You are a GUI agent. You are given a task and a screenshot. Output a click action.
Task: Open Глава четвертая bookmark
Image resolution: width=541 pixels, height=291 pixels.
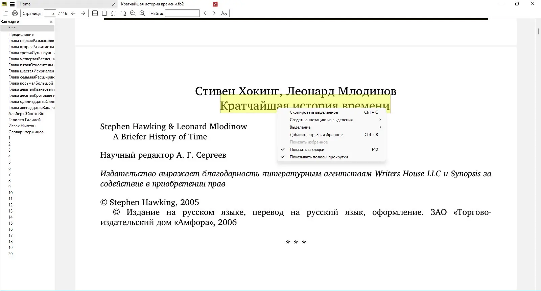point(31,59)
